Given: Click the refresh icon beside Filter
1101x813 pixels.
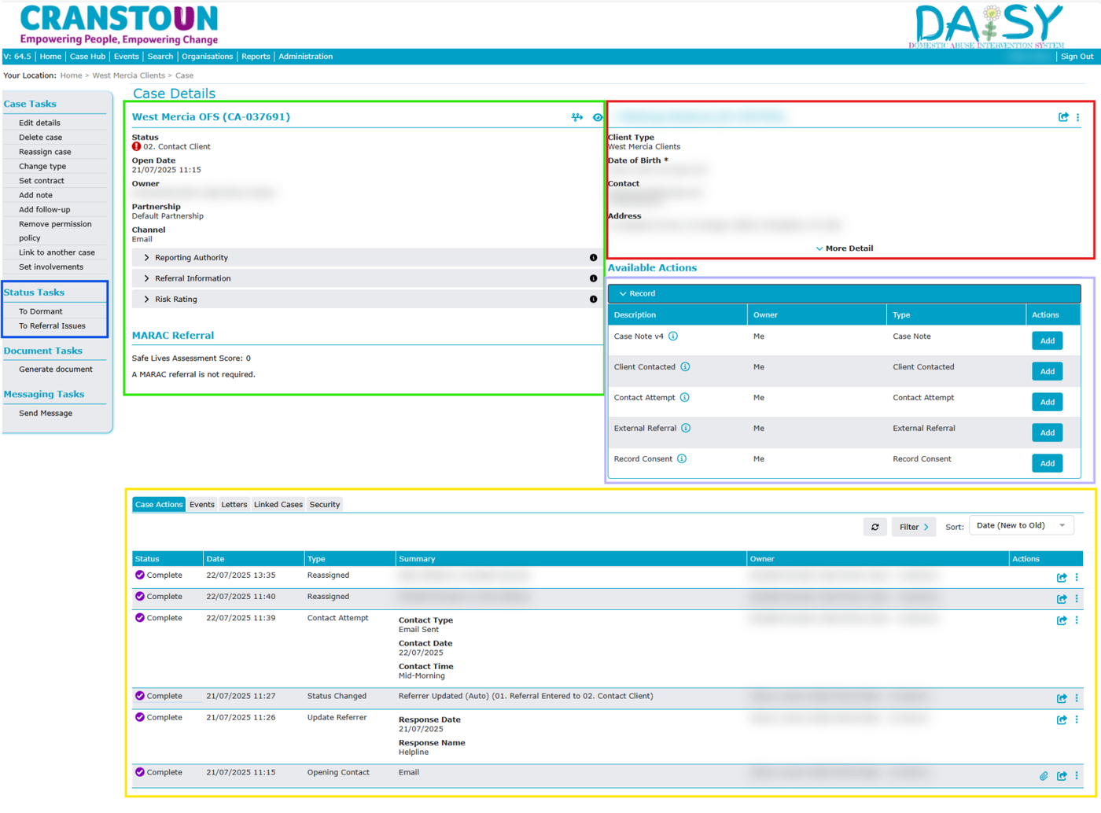Looking at the screenshot, I should point(875,527).
